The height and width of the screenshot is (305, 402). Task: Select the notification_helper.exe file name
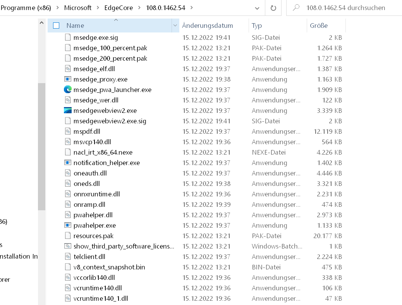pyautogui.click(x=107, y=163)
